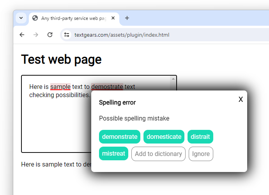Reload the current page
Image resolution: width=269 pixels, height=195 pixels.
[x=50, y=35]
